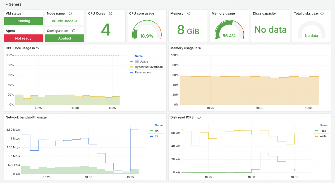Click info icon next to Configuration
The width and height of the screenshot is (335, 183).
pyautogui.click(x=74, y=31)
